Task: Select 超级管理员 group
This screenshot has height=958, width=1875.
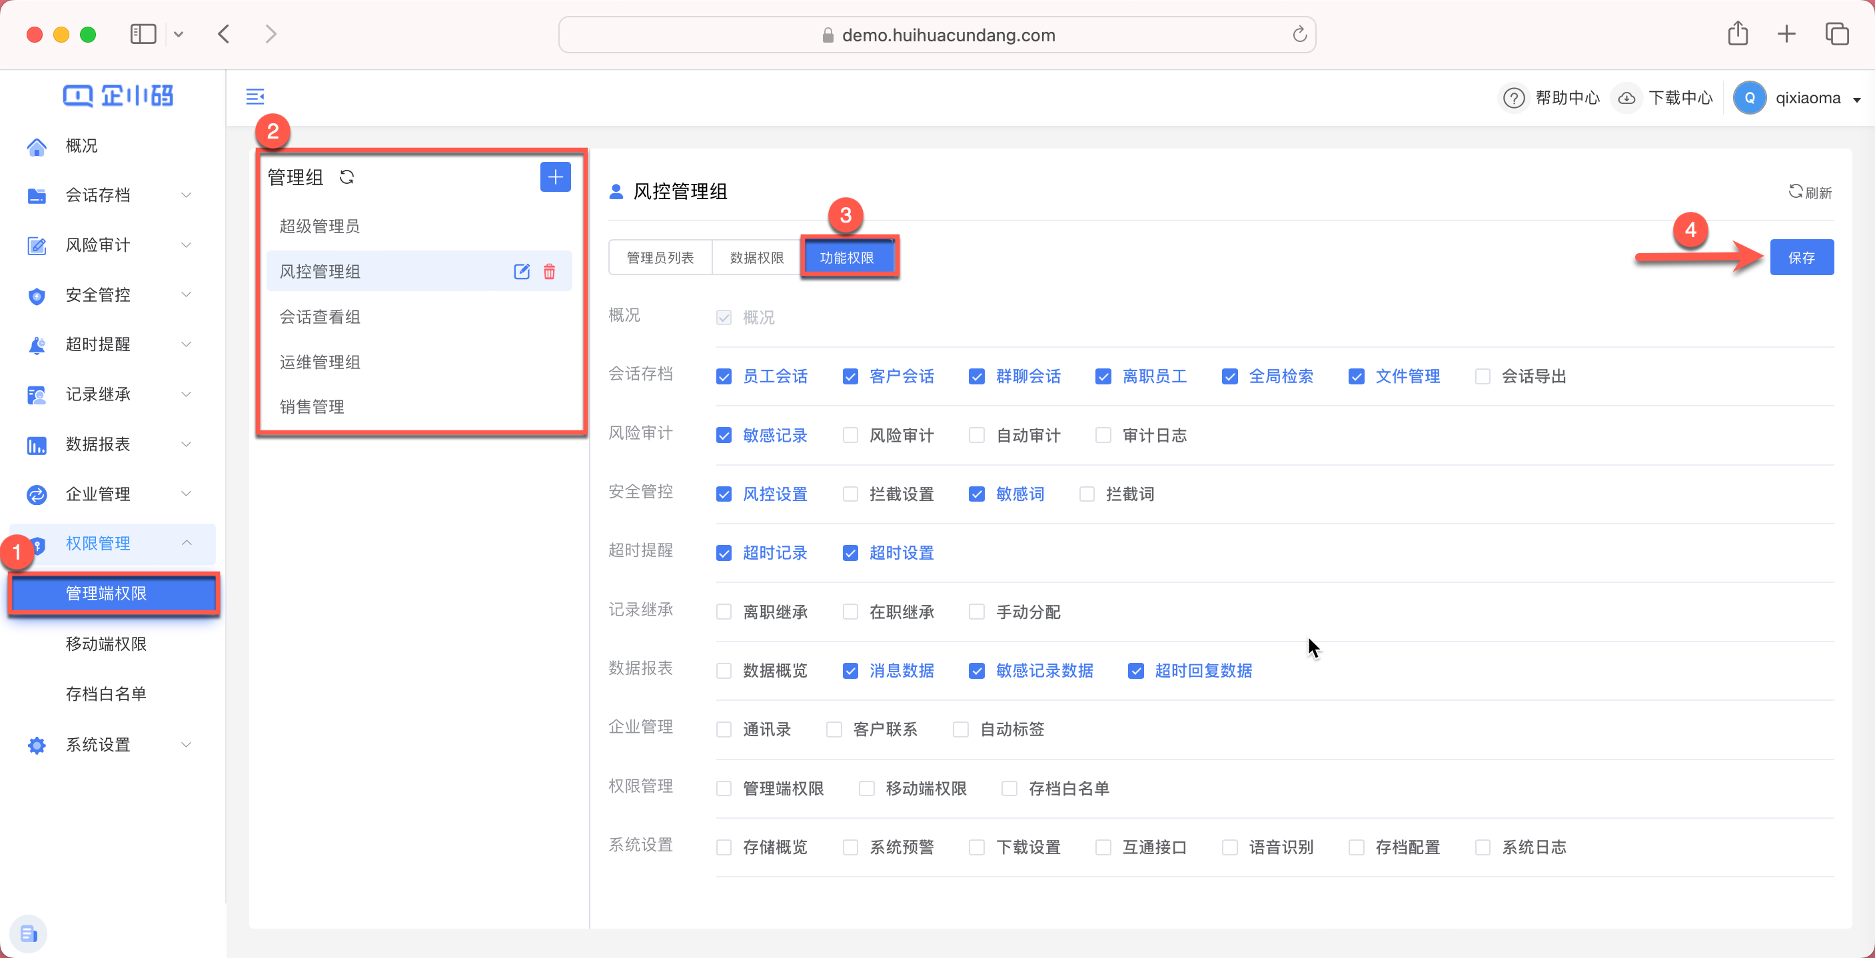Action: coord(419,227)
